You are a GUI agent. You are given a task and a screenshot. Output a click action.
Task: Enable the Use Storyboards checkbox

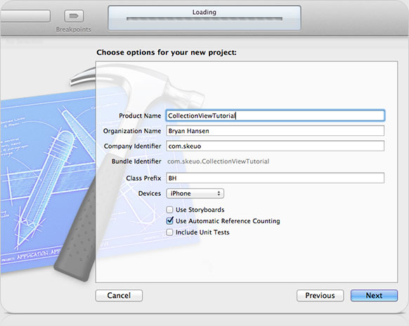169,210
